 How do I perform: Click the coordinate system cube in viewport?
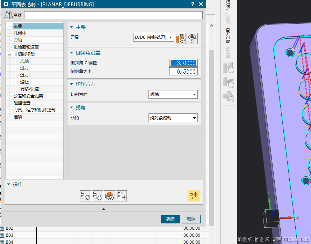271,218
